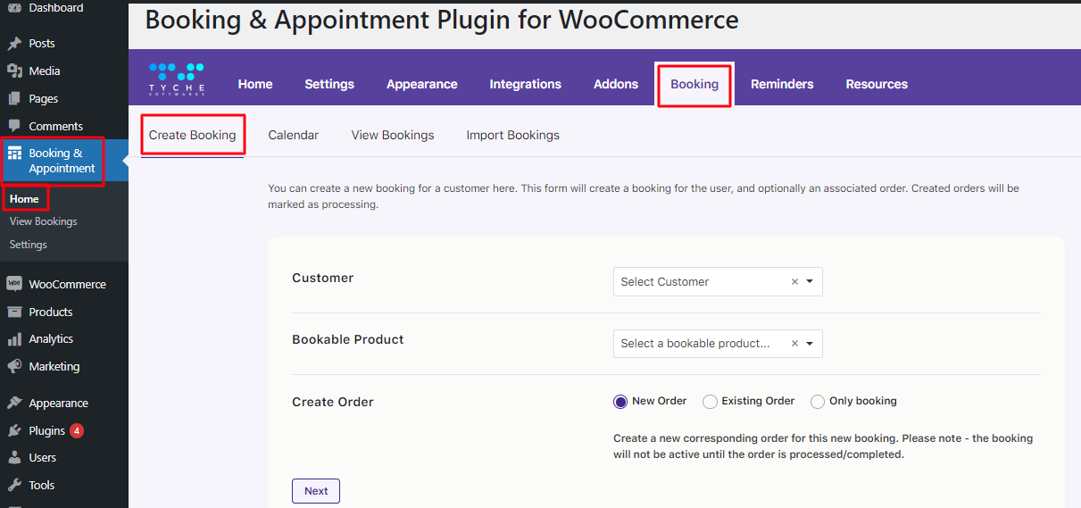Open the Home tab in purple bar
This screenshot has height=508, width=1081.
pyautogui.click(x=255, y=84)
